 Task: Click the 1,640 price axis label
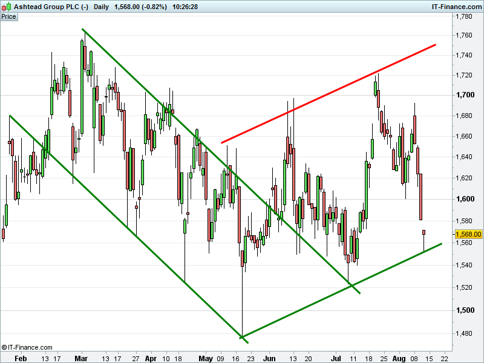464,157
